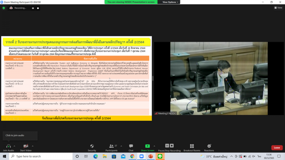This screenshot has height=160, width=285.
Task: Open Mail app from taskbar
Action: [x=123, y=156]
